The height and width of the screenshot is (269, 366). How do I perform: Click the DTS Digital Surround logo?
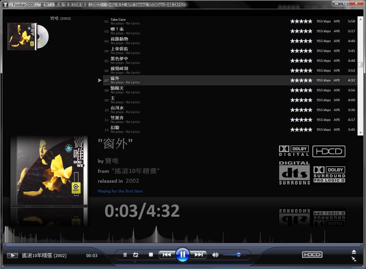point(294,173)
